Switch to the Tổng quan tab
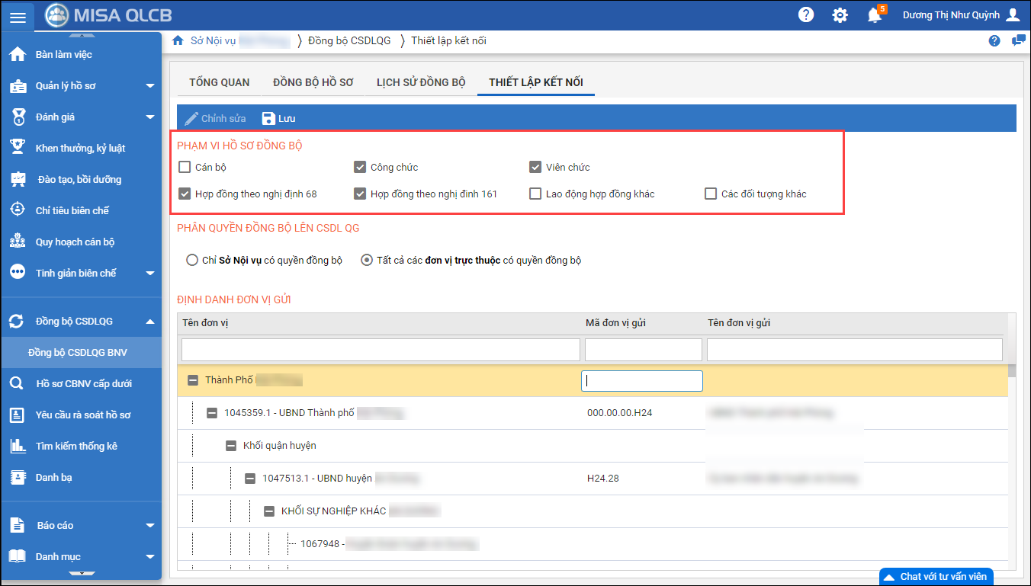This screenshot has width=1031, height=586. 219,82
